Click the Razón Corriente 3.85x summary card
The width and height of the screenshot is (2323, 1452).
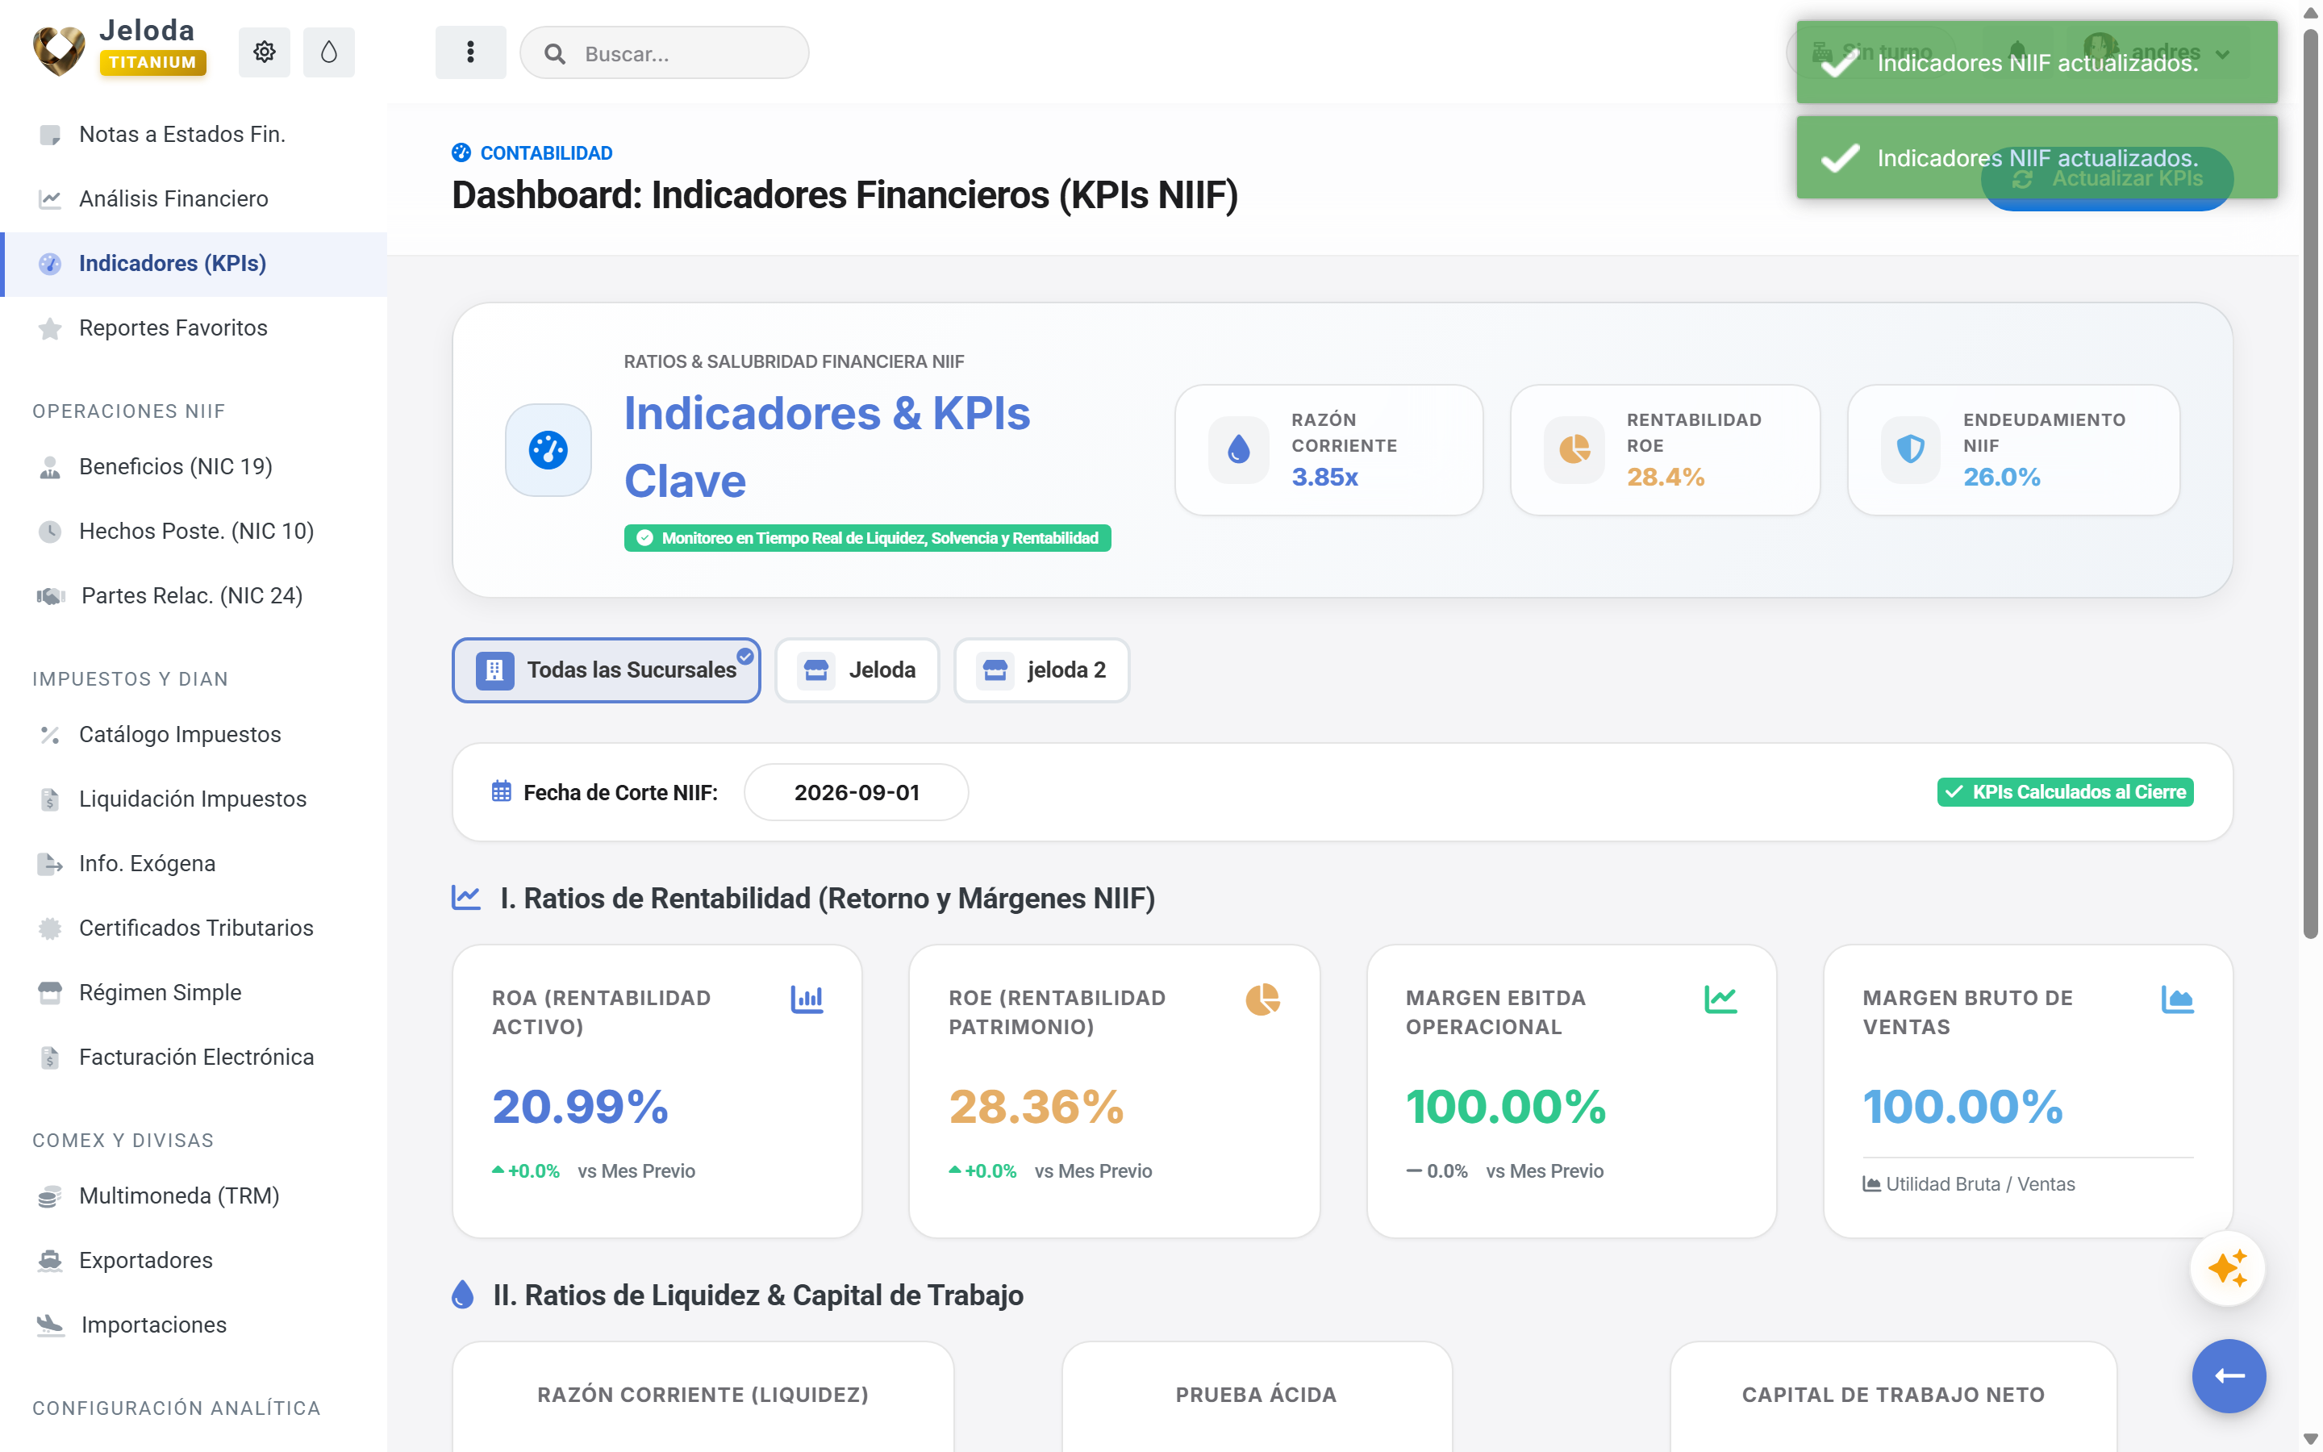(x=1328, y=449)
